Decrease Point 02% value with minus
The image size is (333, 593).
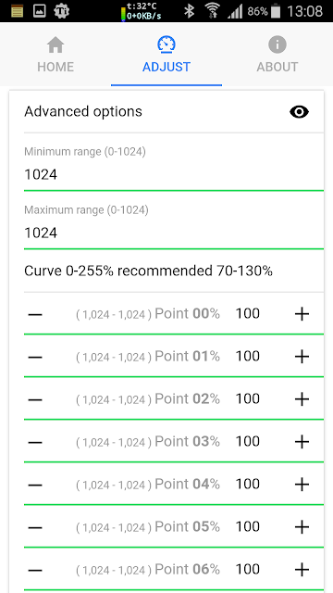click(x=35, y=399)
